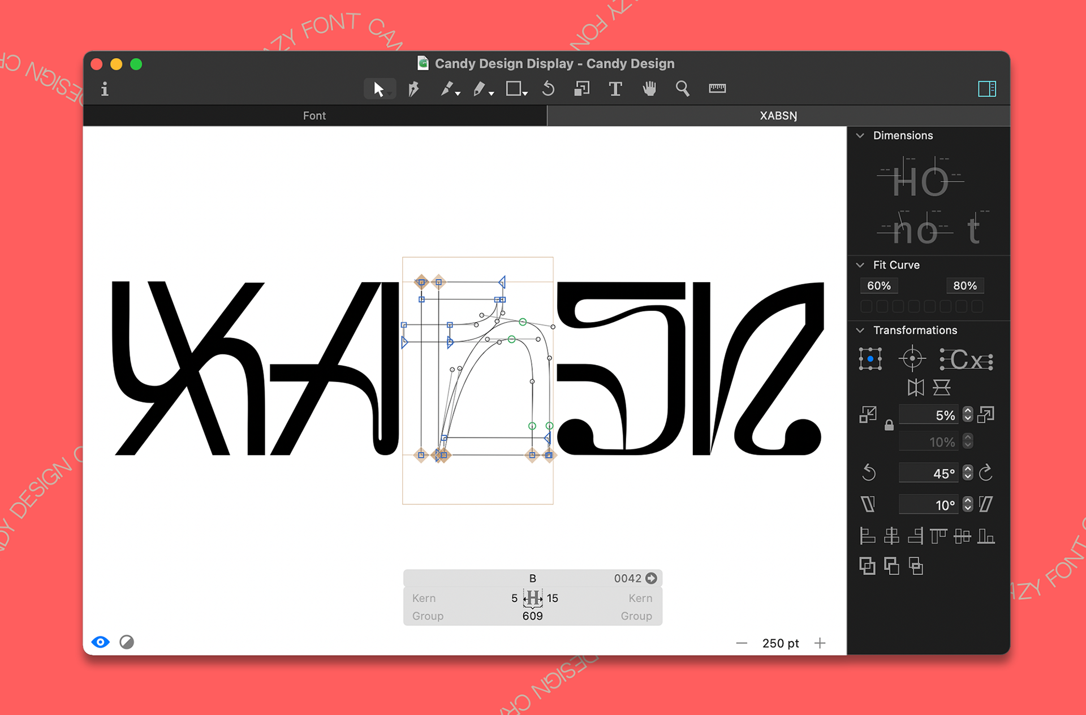
Task: Edit the right sidebearing value 15
Action: pyautogui.click(x=553, y=598)
